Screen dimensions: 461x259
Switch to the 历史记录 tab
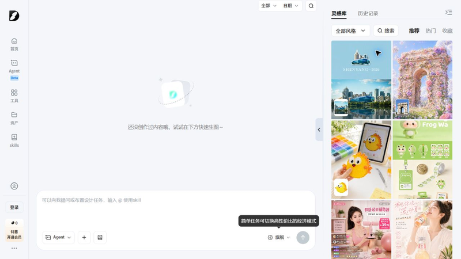(x=368, y=13)
